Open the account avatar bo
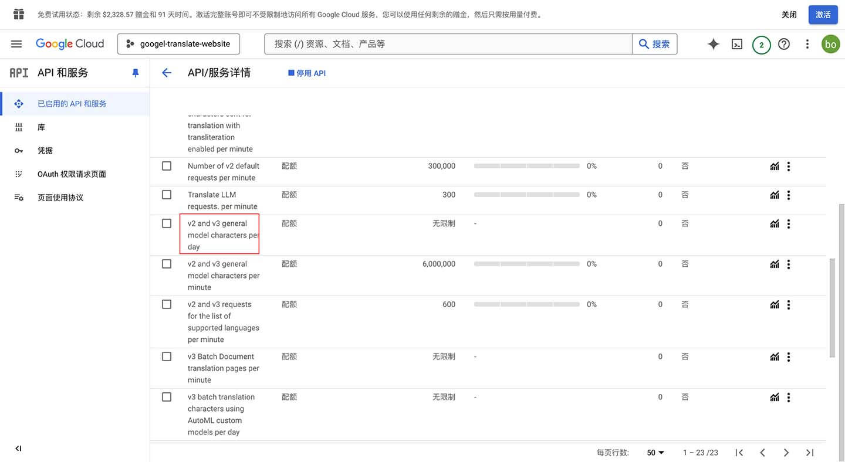This screenshot has width=845, height=462. [x=830, y=44]
